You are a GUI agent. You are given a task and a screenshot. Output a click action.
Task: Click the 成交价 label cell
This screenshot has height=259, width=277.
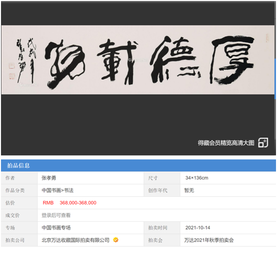(x=19, y=215)
